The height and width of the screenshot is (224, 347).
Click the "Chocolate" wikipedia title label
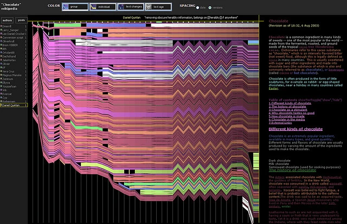[9, 6]
